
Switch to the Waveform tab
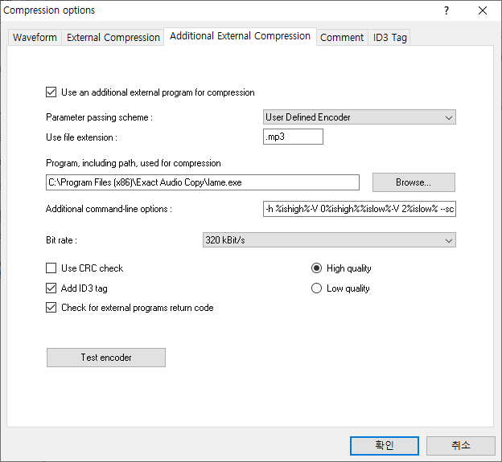tap(35, 38)
